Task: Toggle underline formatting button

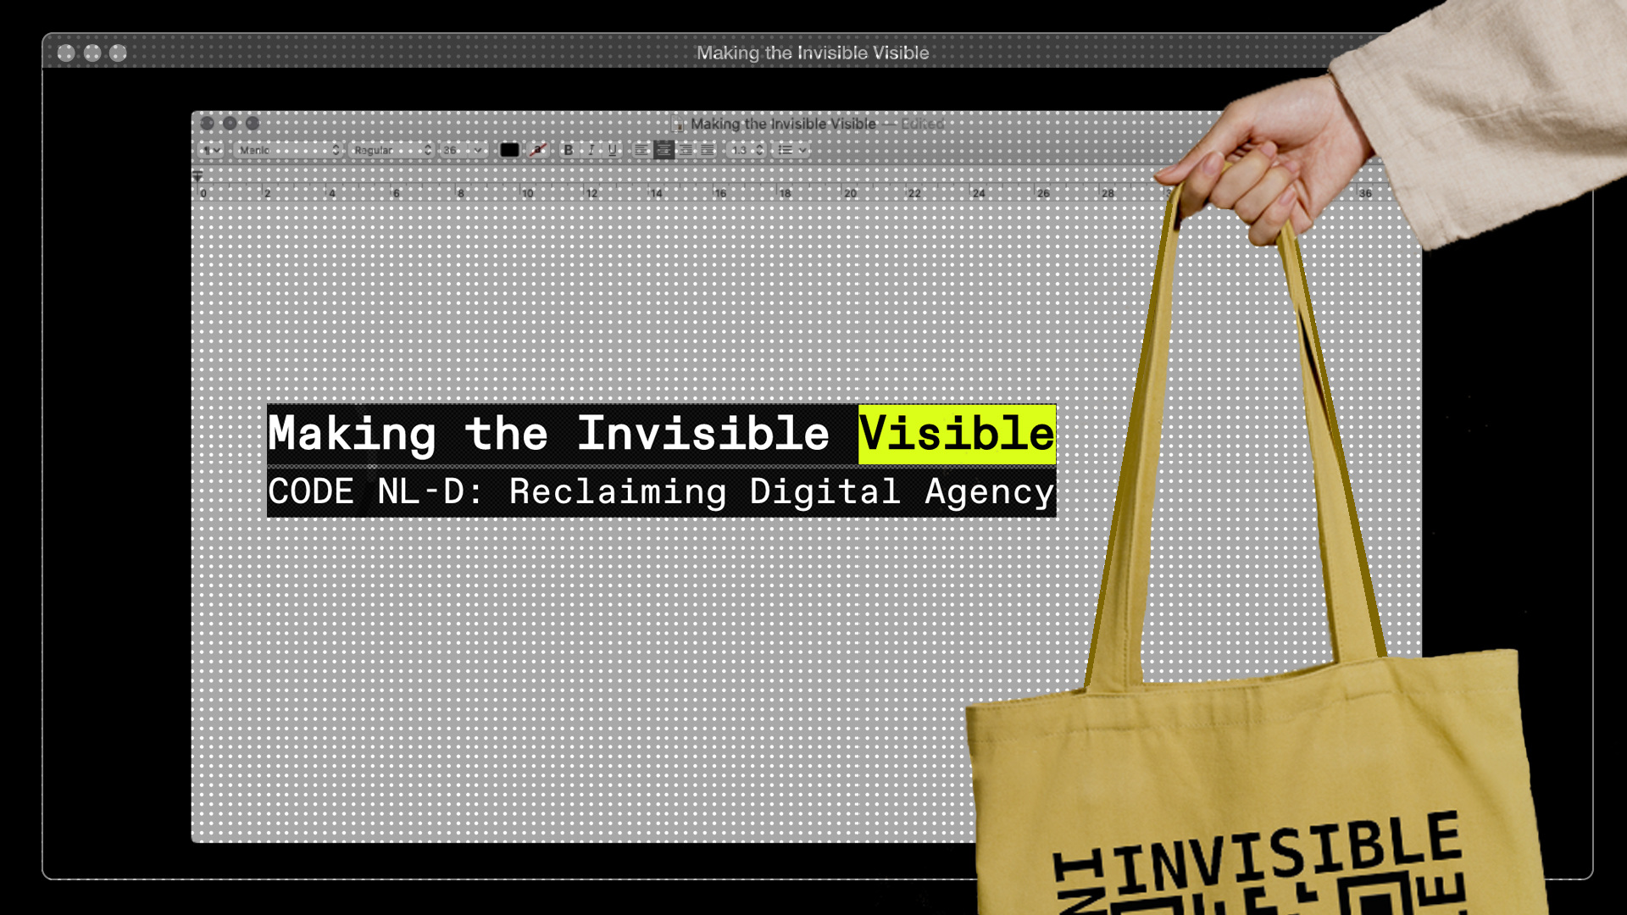Action: pos(613,150)
